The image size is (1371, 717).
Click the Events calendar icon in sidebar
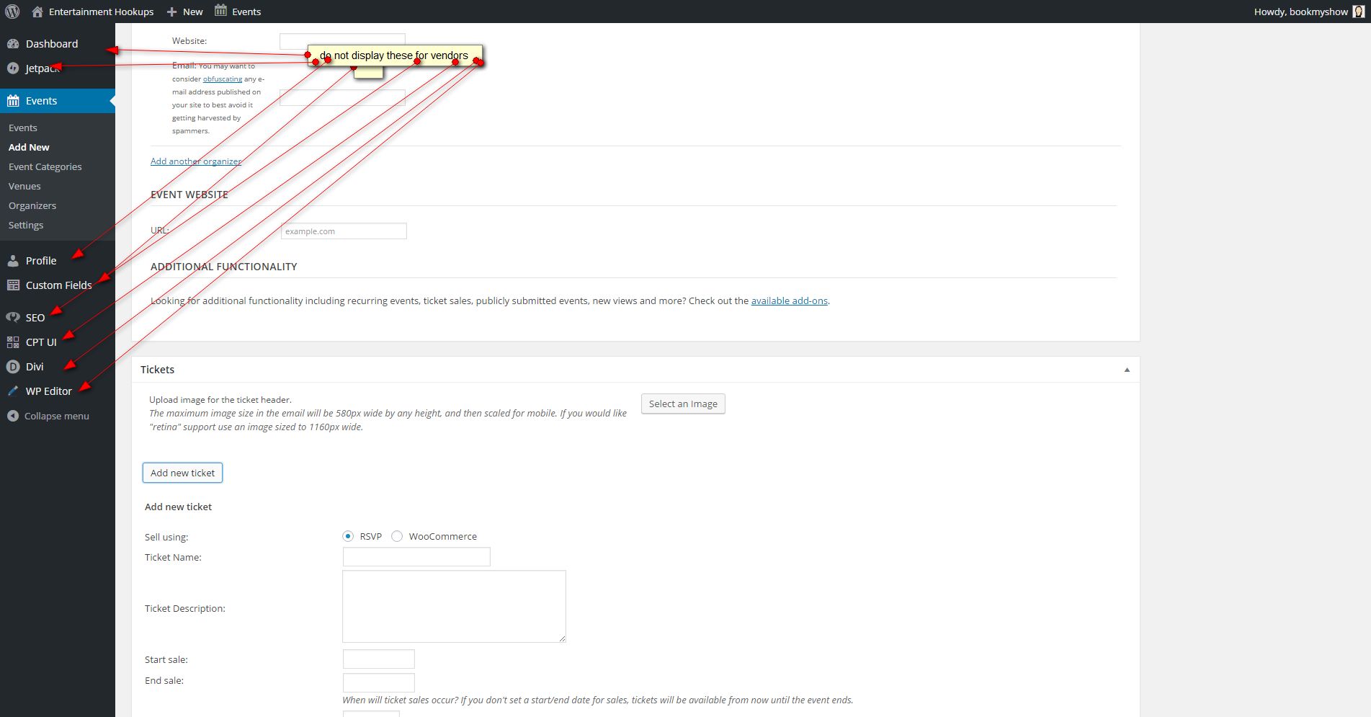pyautogui.click(x=13, y=101)
